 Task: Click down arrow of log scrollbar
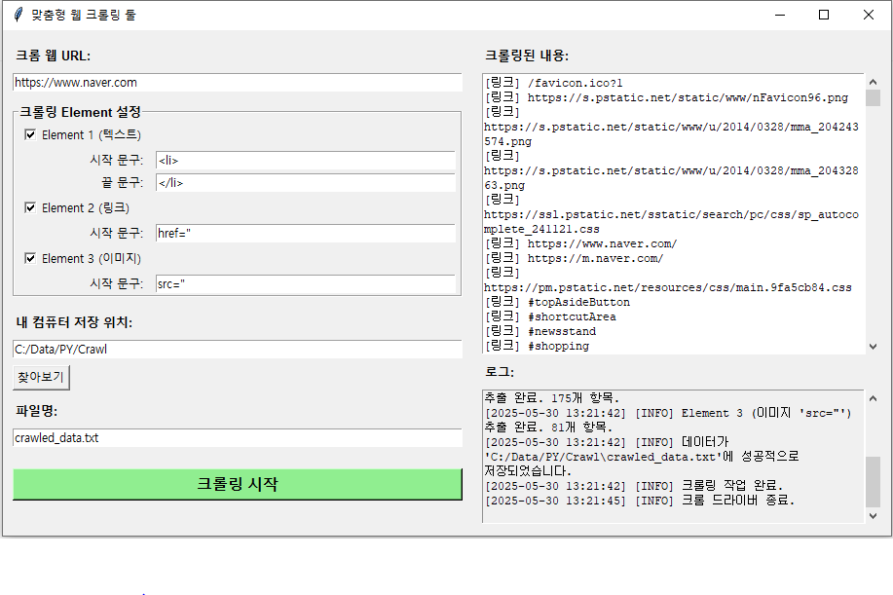874,516
